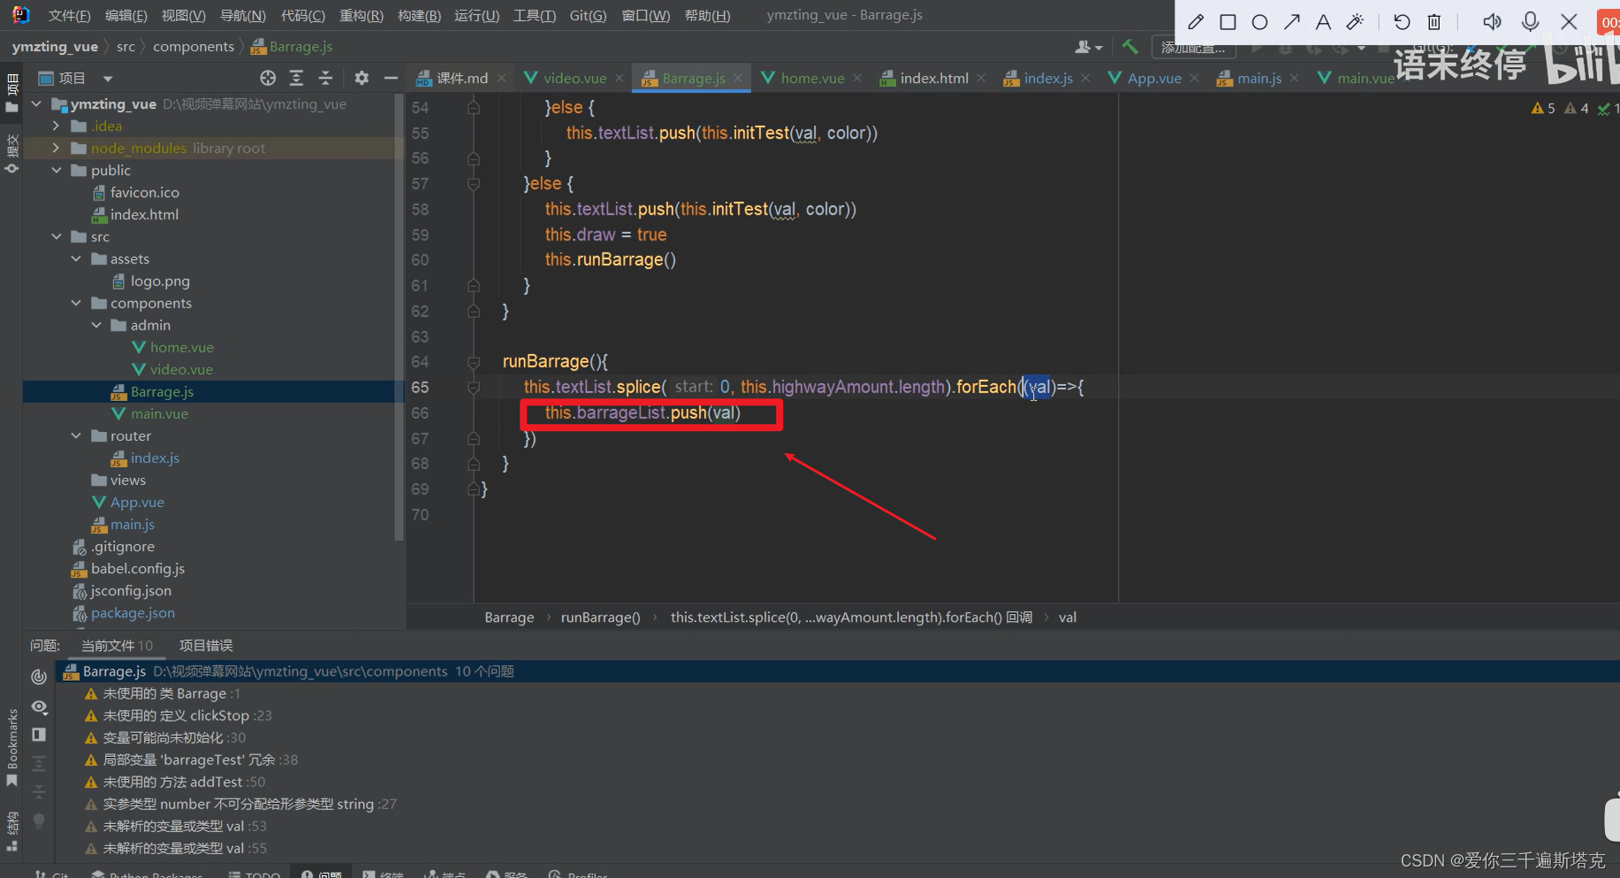
Task: Click the fold marker on line 64
Action: (474, 362)
